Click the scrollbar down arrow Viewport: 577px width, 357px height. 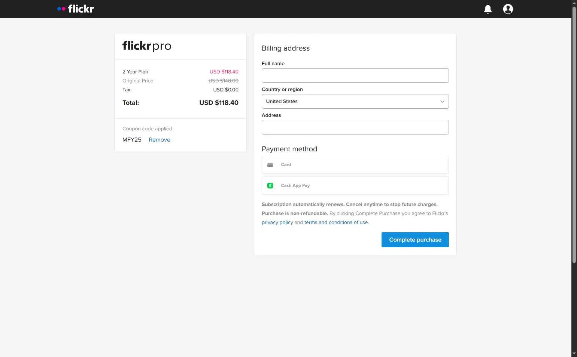[574, 354]
